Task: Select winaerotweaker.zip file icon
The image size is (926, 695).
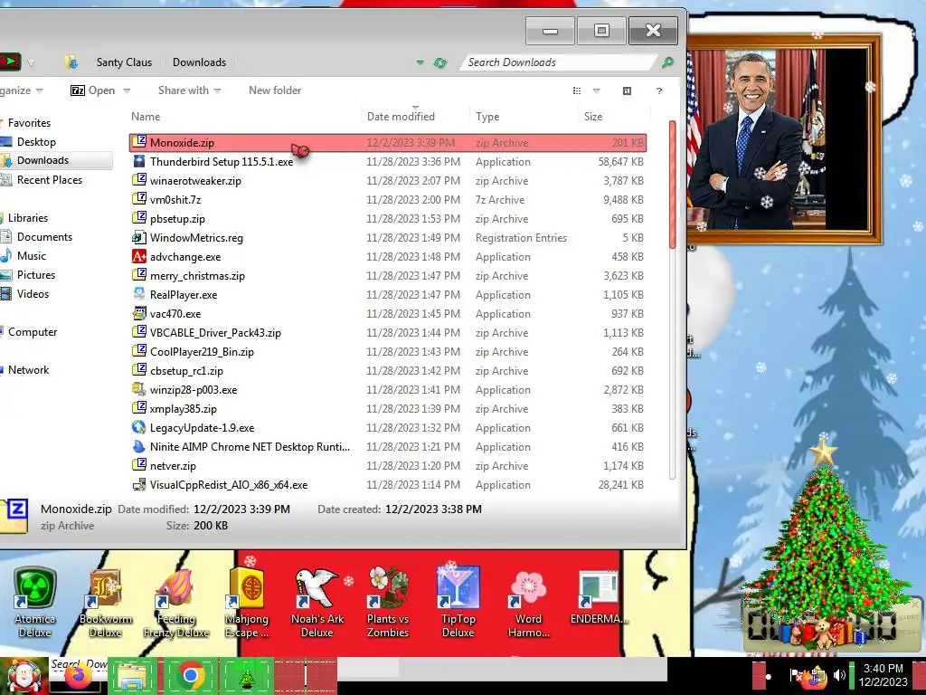Action: tap(138, 180)
